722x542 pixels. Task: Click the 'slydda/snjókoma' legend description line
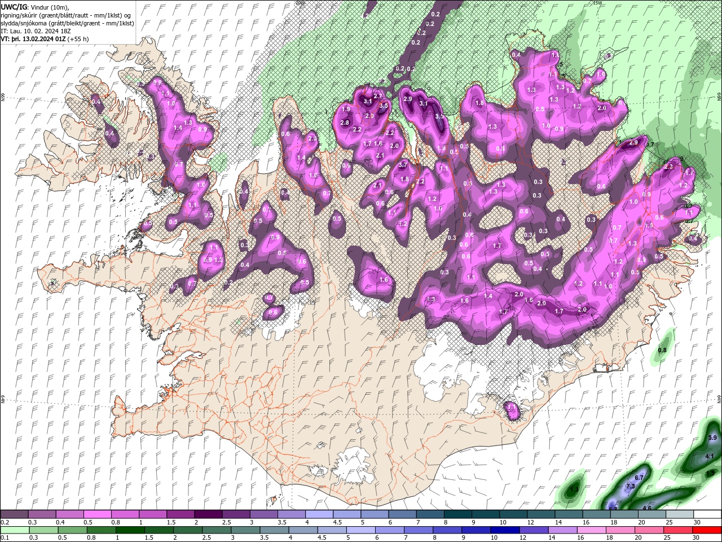pos(67,23)
